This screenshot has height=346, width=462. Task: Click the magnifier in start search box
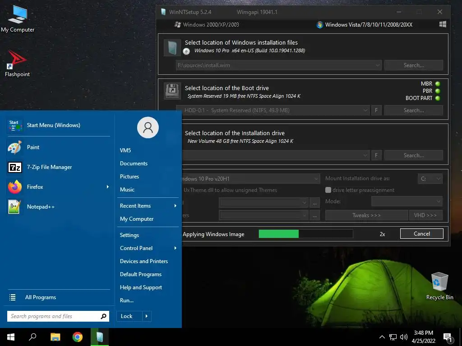pyautogui.click(x=103, y=316)
